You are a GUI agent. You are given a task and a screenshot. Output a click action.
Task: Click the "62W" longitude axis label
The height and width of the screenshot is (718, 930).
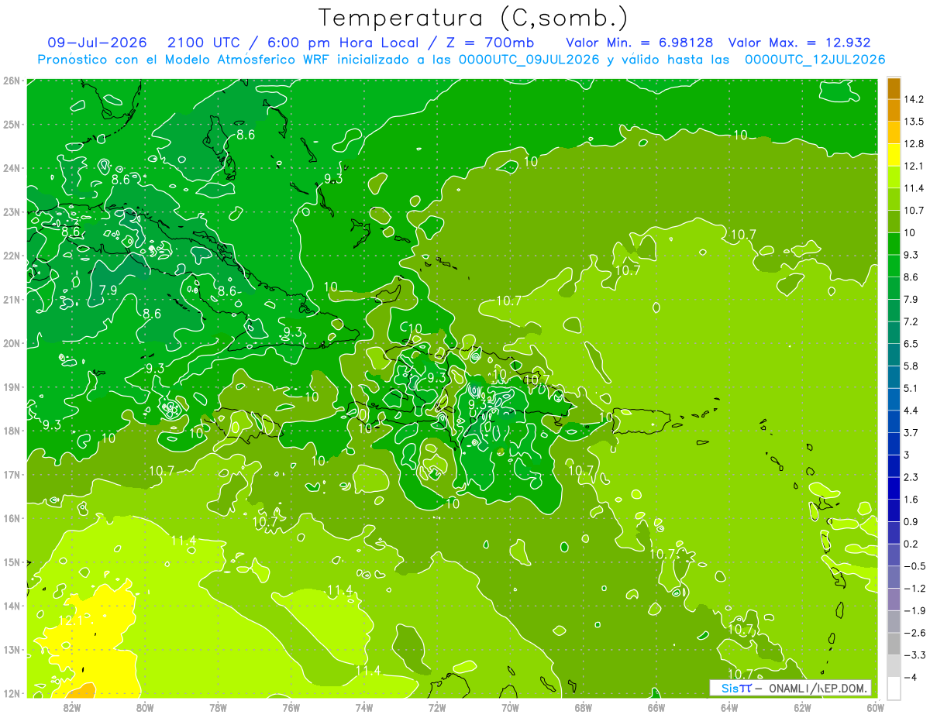tap(802, 707)
